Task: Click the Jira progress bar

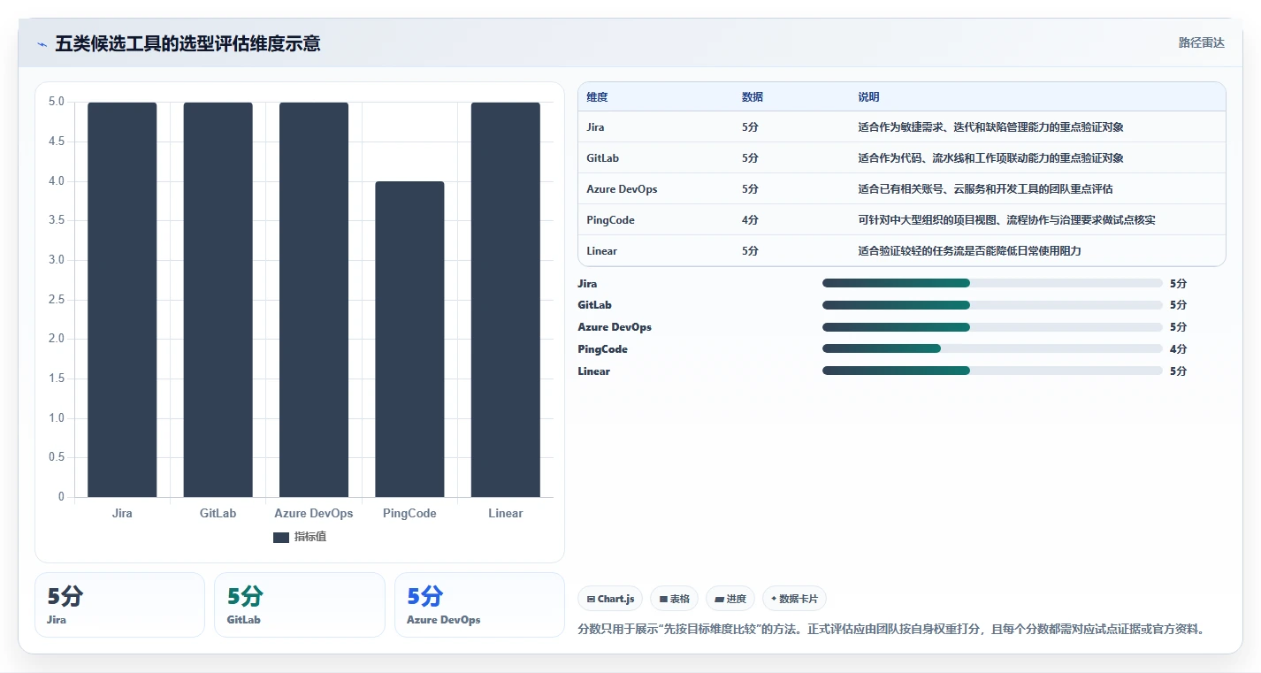Action: [992, 283]
